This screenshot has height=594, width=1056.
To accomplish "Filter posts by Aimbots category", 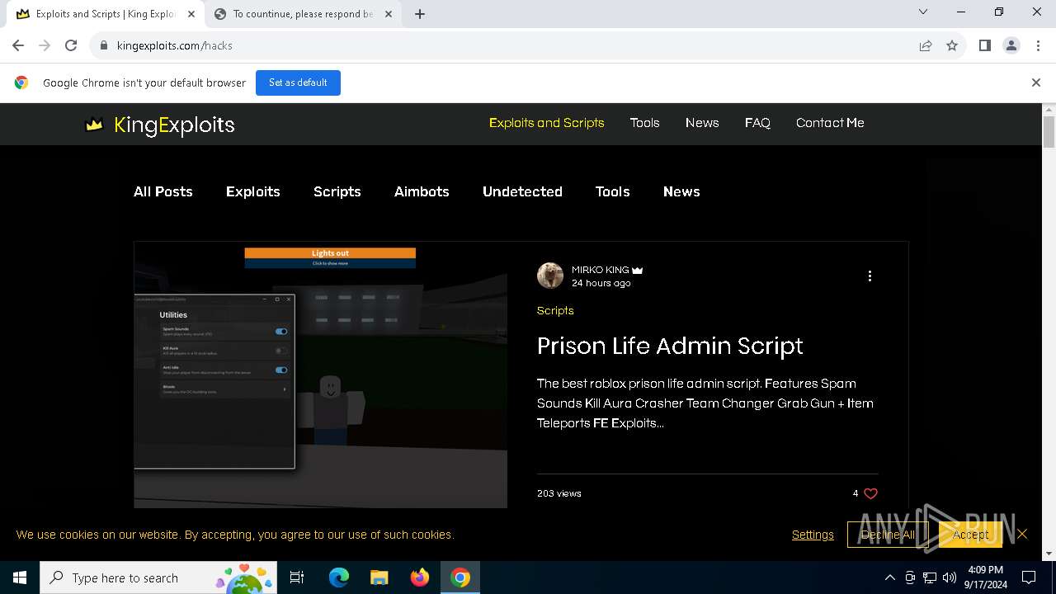I will (x=422, y=191).
